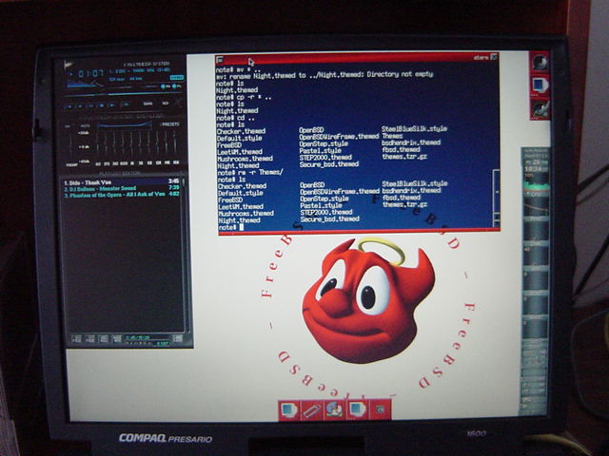Click the 'Directory not empty' error line

[x=324, y=75]
